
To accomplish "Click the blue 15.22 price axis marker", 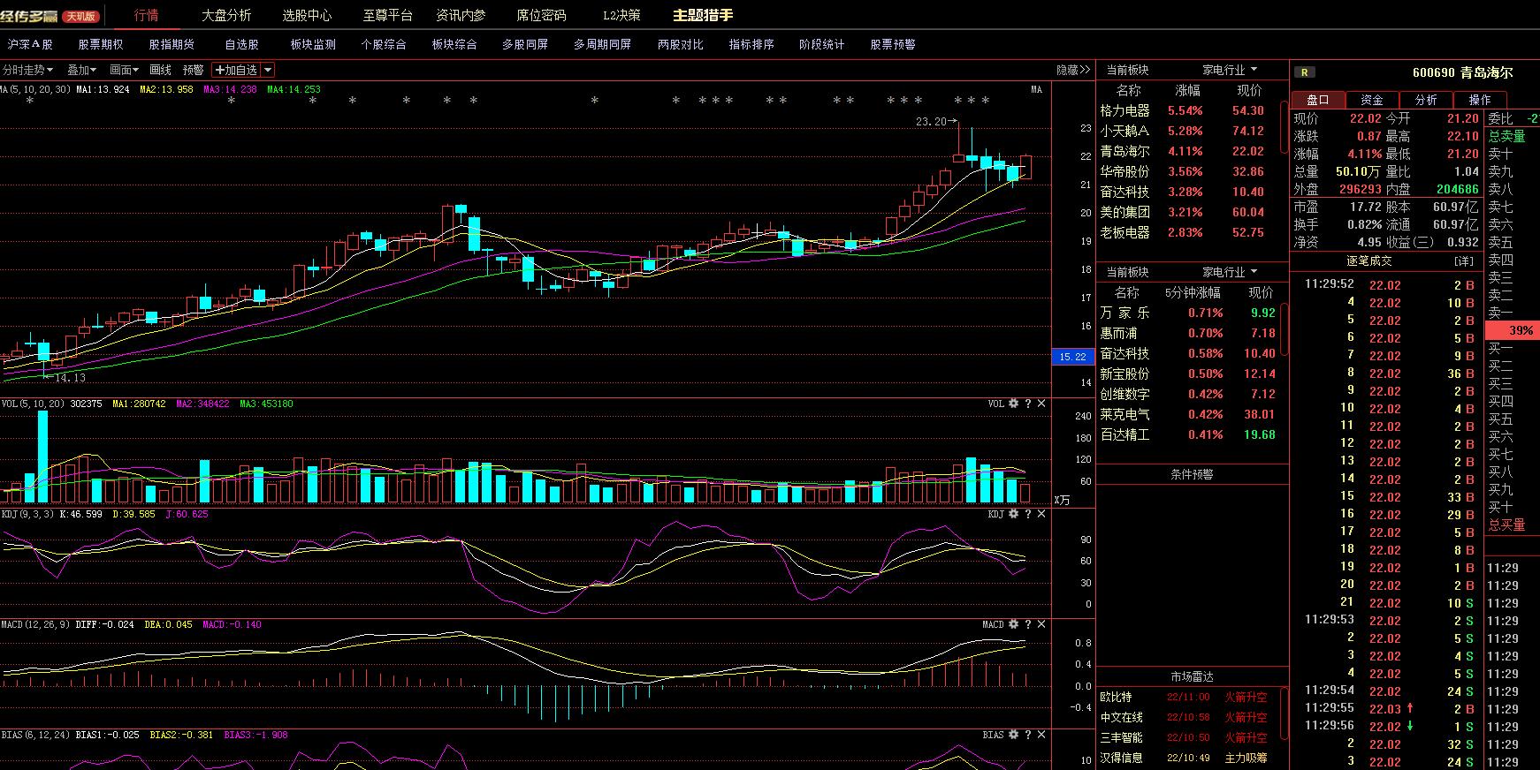I will 1073,357.
